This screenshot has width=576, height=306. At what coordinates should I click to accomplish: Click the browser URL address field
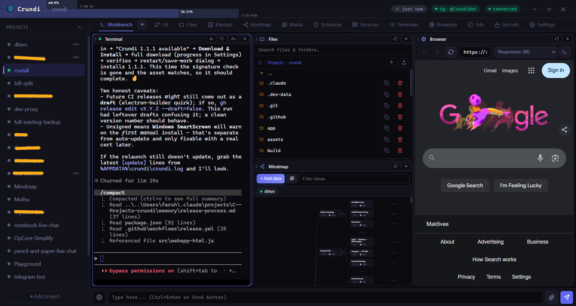coord(475,52)
